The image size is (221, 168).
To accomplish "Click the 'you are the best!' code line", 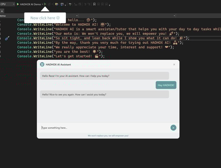I will pos(60,52).
